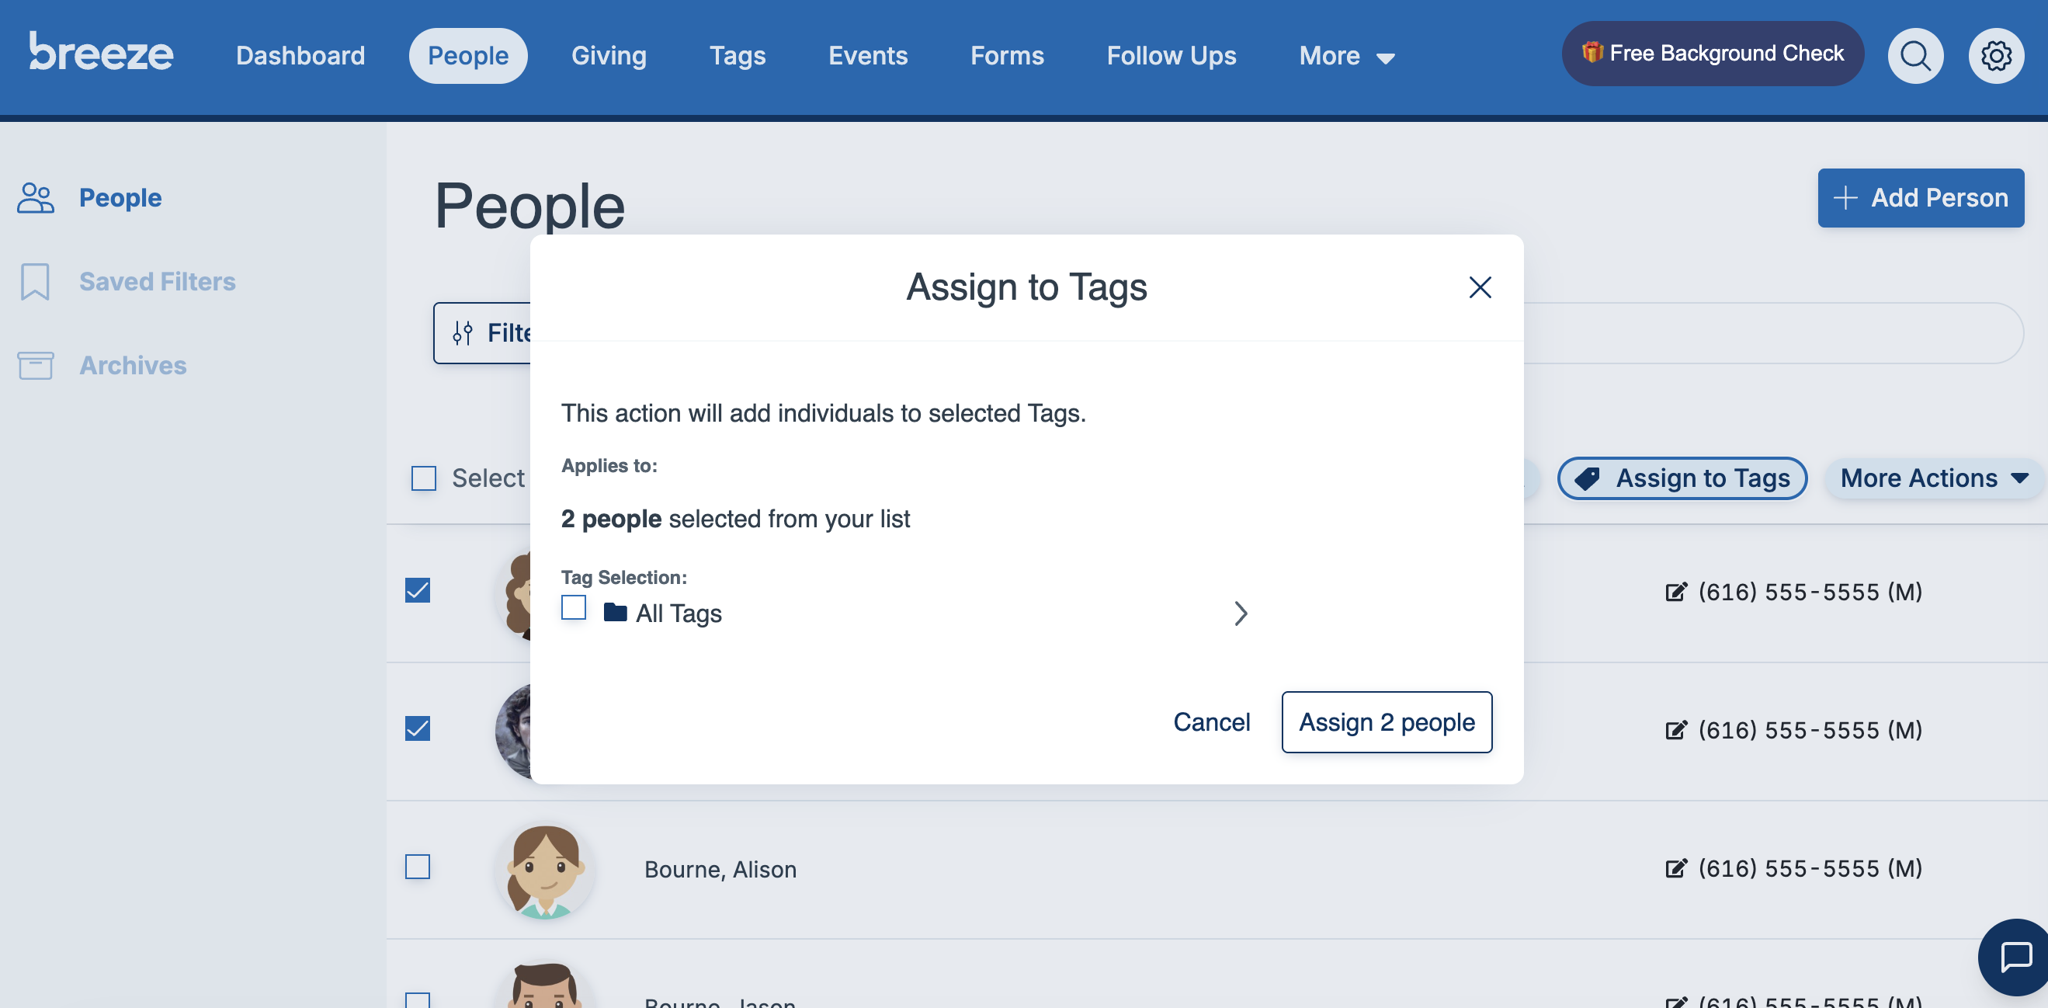Click Bourne, Alison's phone number
The height and width of the screenshot is (1008, 2048).
pos(1810,868)
